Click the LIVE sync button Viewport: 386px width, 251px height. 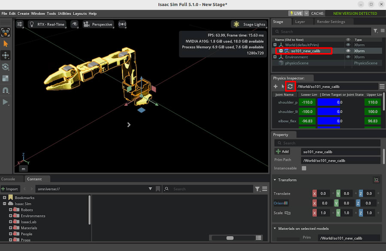[x=296, y=14]
